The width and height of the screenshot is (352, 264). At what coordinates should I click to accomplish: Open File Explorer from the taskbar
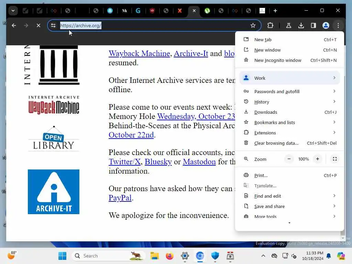[x=154, y=256]
